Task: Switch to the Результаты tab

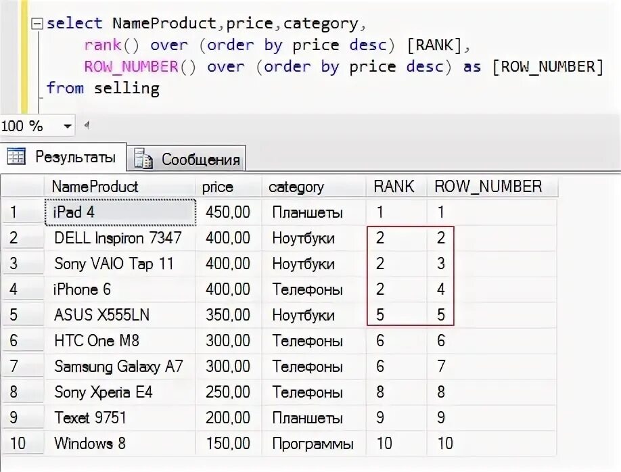Action: (64, 157)
